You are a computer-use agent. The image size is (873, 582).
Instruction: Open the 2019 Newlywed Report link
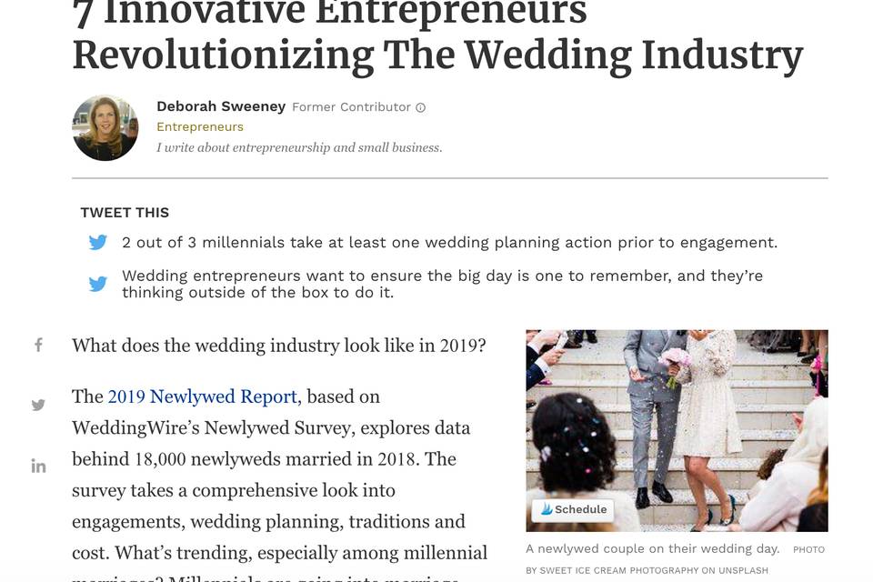click(x=203, y=396)
